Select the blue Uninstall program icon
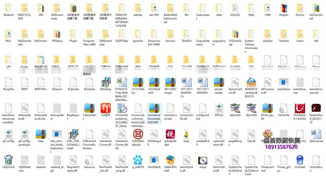Viewport: 326px width, 176px height. click(x=300, y=160)
